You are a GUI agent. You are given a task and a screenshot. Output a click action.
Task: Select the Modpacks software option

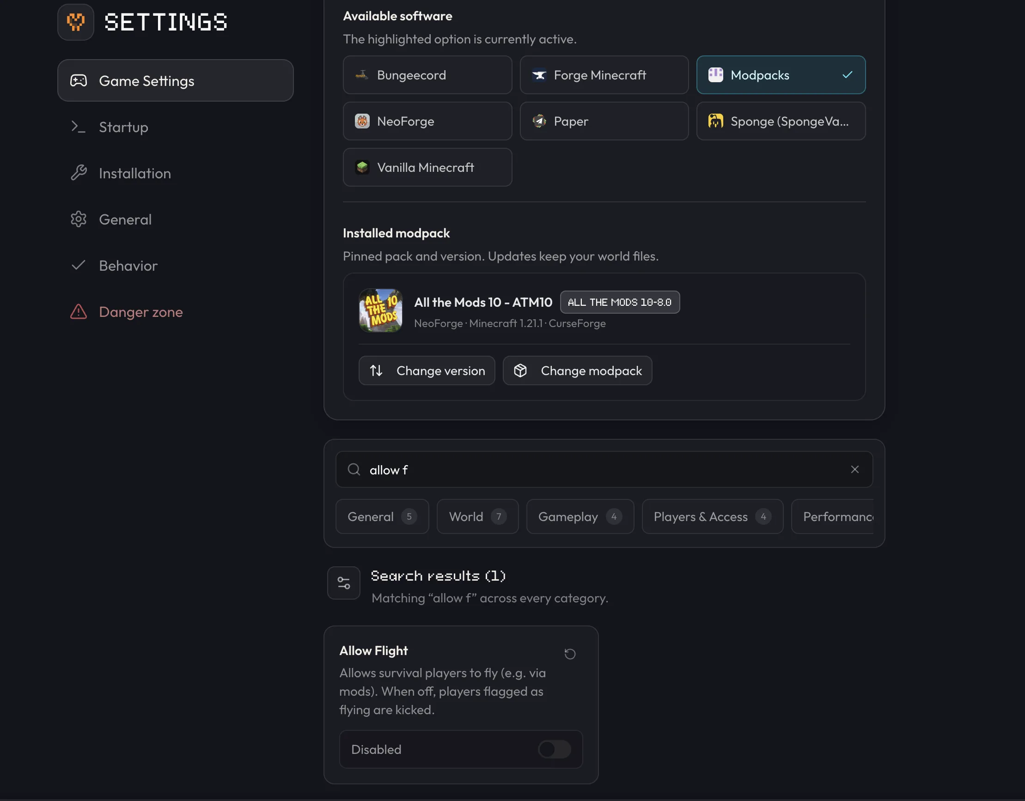tap(781, 75)
